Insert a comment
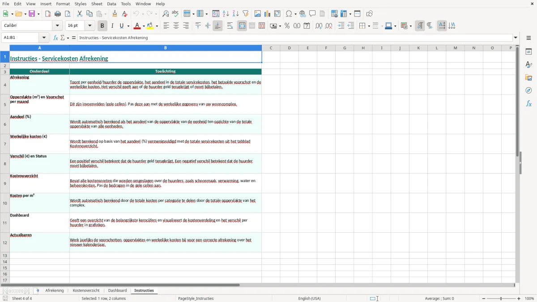 312,14
